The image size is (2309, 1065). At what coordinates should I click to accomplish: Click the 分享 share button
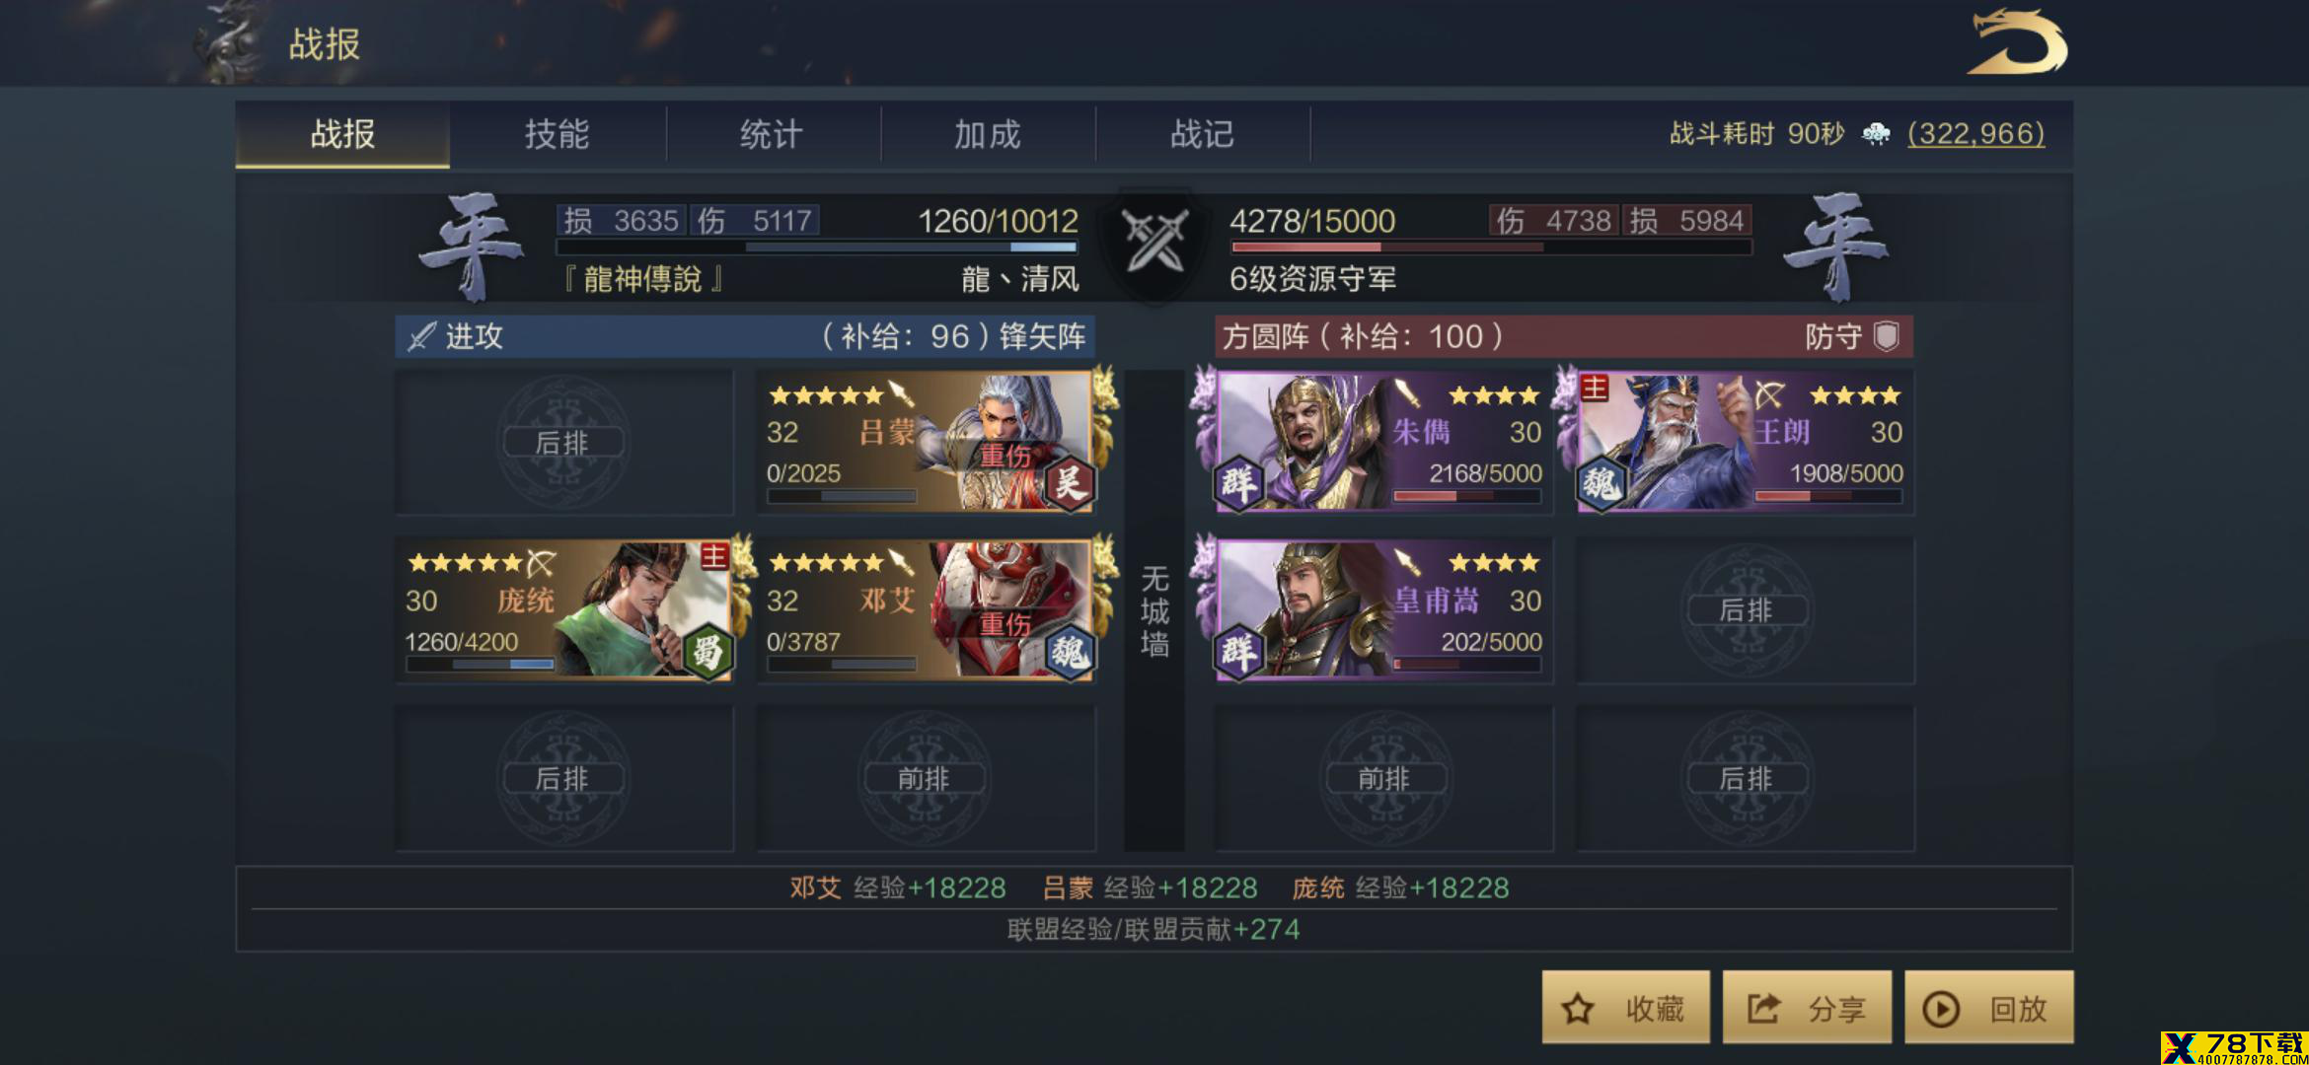coord(1808,1008)
